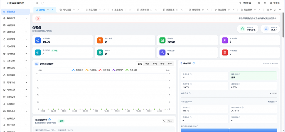Click the help icon next to 接口运行统计
This screenshot has height=132, width=285.
(49, 120)
